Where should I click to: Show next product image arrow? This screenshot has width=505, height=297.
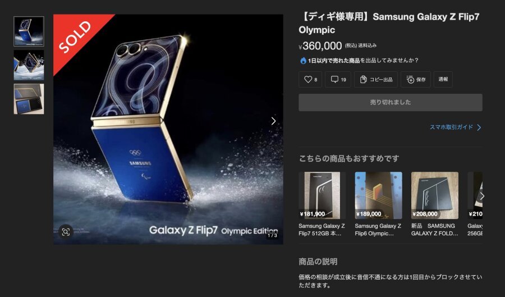273,121
